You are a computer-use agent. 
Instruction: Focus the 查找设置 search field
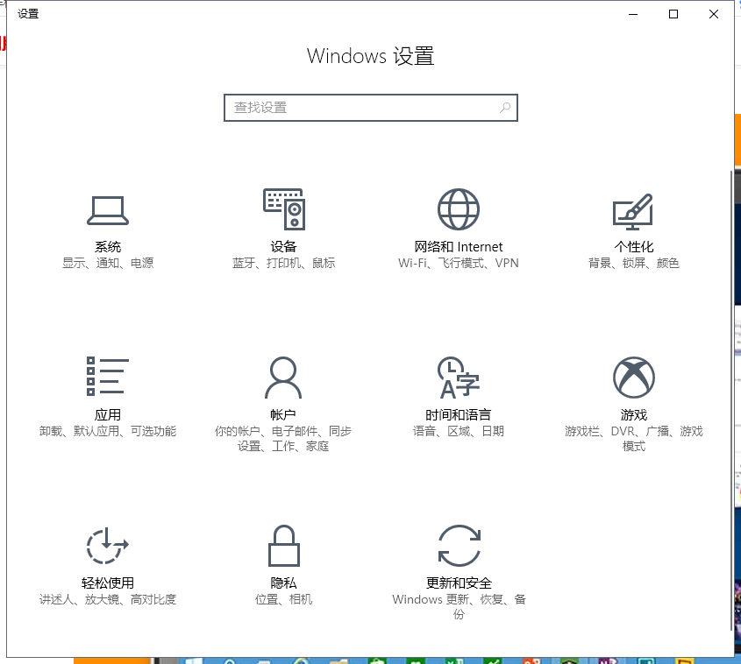pyautogui.click(x=360, y=108)
